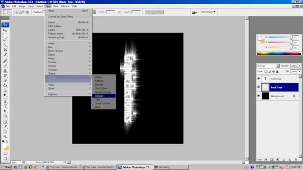The width and height of the screenshot is (303, 170).
Task: Add a layer mask from Layers panel
Action: pos(272,160)
